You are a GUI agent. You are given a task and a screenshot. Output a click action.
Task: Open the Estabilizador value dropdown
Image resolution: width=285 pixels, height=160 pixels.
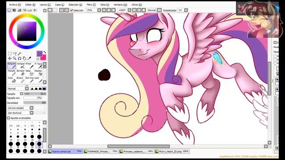(186, 10)
